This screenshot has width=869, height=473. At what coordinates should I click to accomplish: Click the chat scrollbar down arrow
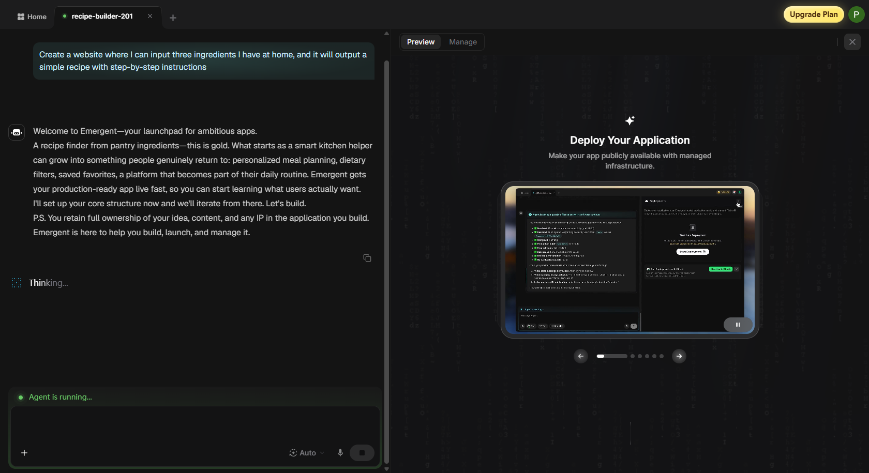[386, 469]
